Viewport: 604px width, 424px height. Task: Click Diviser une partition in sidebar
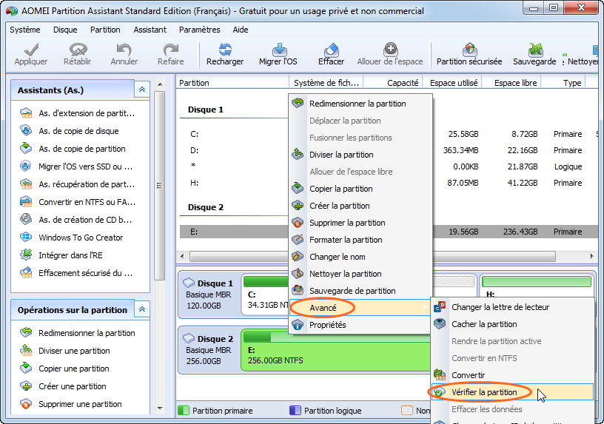click(x=65, y=351)
